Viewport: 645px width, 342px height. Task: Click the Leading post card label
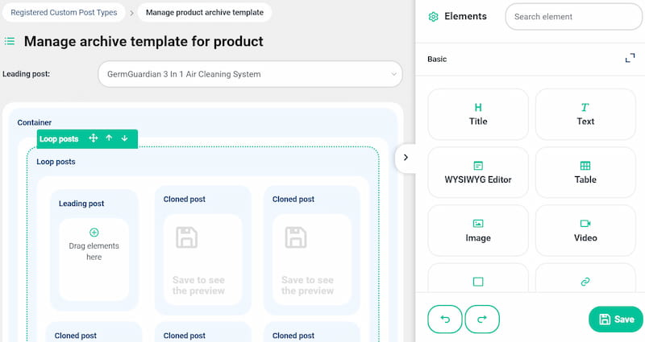(81, 204)
